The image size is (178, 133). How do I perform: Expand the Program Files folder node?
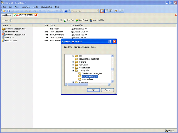click(x=73, y=68)
